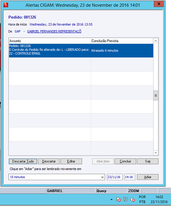Click the 23/11/16 date field

(114, 177)
